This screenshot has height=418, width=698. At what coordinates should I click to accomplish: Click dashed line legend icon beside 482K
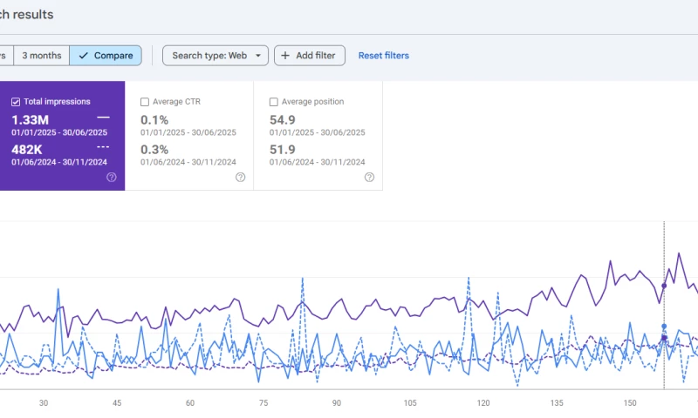coord(103,147)
